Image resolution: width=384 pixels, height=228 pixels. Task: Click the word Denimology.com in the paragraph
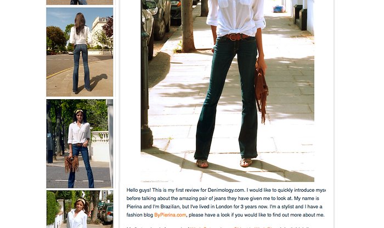225,190
